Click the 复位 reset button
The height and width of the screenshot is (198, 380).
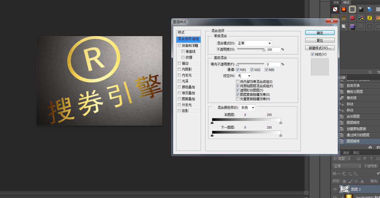pyautogui.click(x=320, y=40)
